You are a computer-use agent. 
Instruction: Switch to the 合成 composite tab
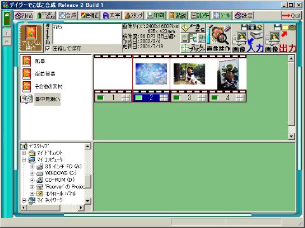pyautogui.click(x=67, y=15)
